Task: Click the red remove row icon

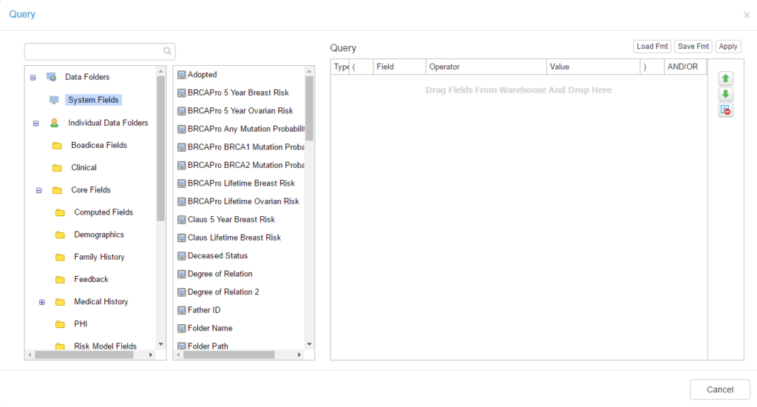Action: tap(726, 110)
